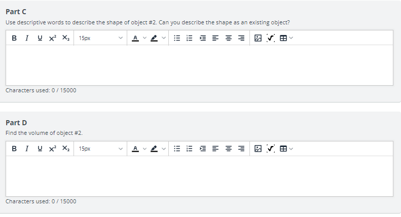Insert bulleted list in Part D
This screenshot has width=401, height=217.
pos(177,149)
